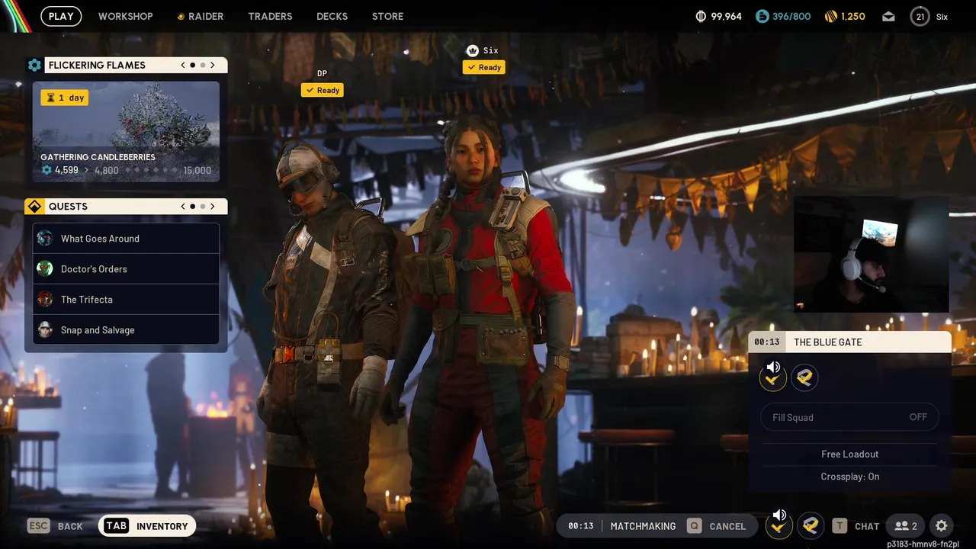976x549 pixels.
Task: Click the Snap and Salvage quest giver portrait
Action: click(46, 329)
